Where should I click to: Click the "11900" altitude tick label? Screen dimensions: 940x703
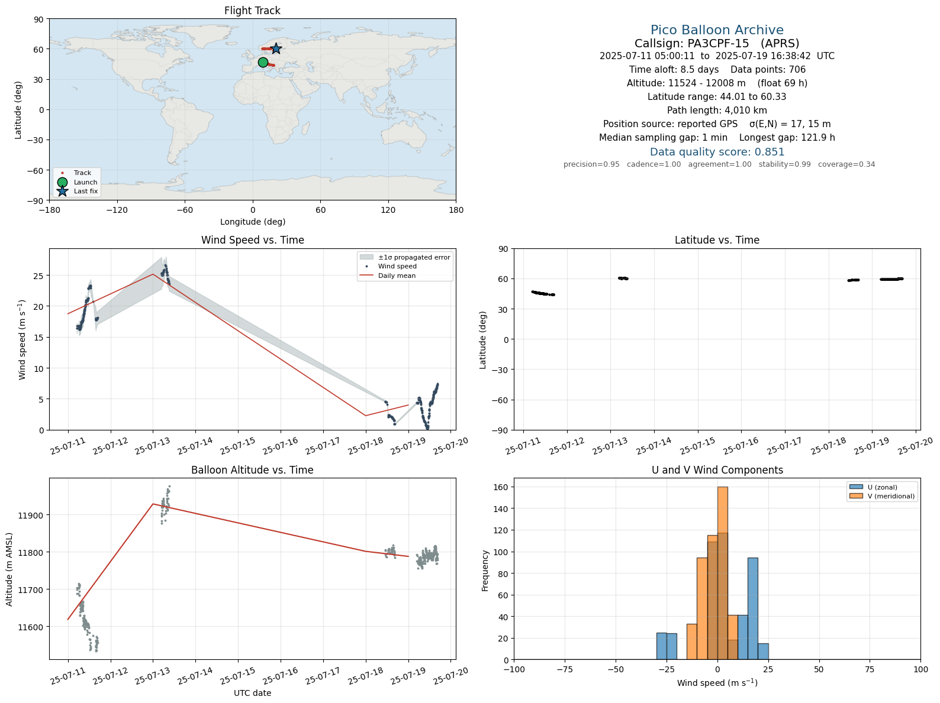31,516
